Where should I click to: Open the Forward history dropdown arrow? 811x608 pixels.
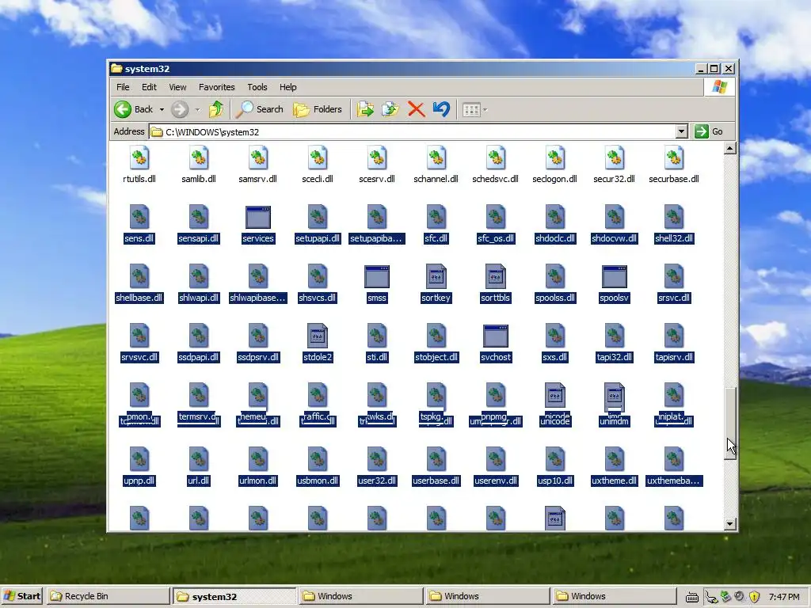coord(197,109)
